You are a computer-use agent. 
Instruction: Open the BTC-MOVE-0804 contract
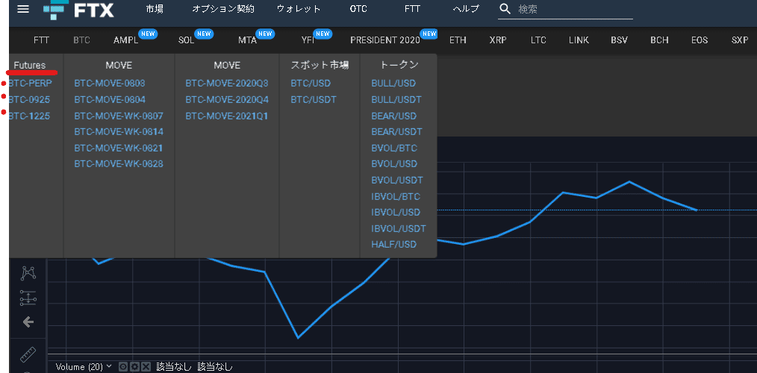click(110, 100)
